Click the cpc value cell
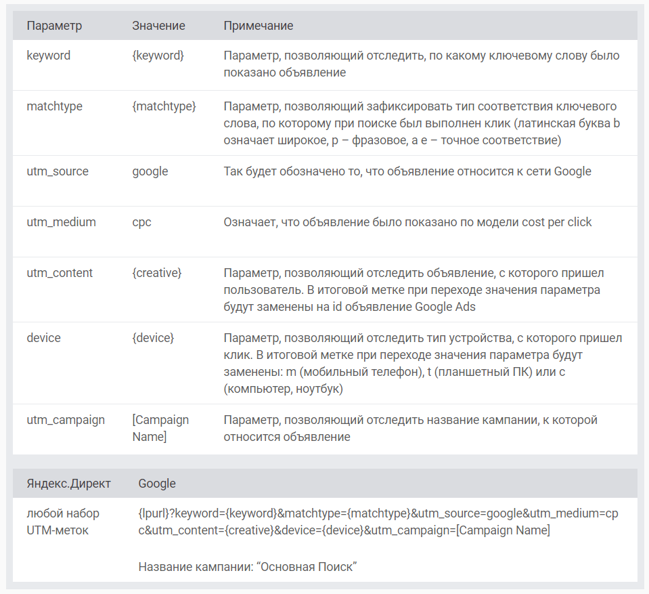This screenshot has height=594, width=649. pyautogui.click(x=141, y=222)
